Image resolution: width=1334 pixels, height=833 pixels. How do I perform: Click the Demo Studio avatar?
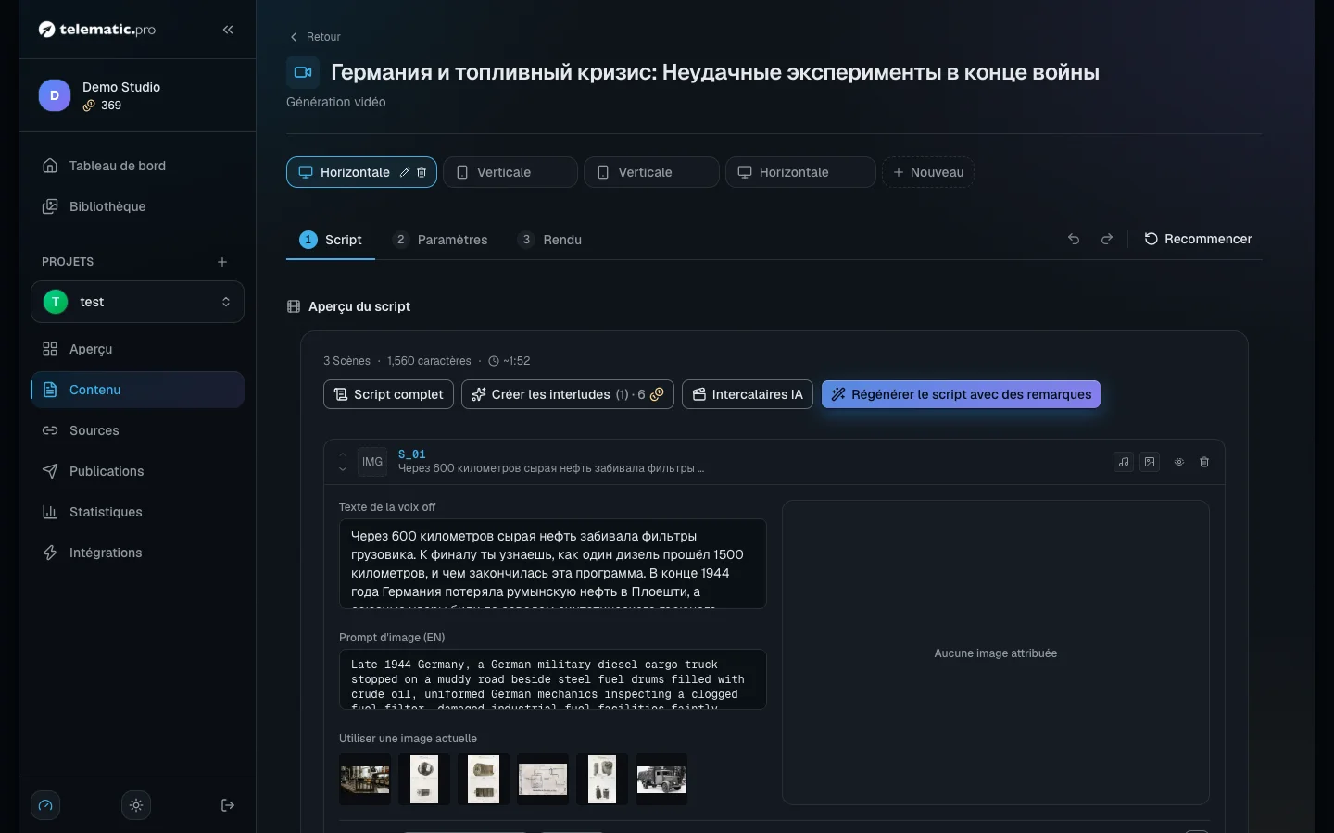click(x=55, y=95)
